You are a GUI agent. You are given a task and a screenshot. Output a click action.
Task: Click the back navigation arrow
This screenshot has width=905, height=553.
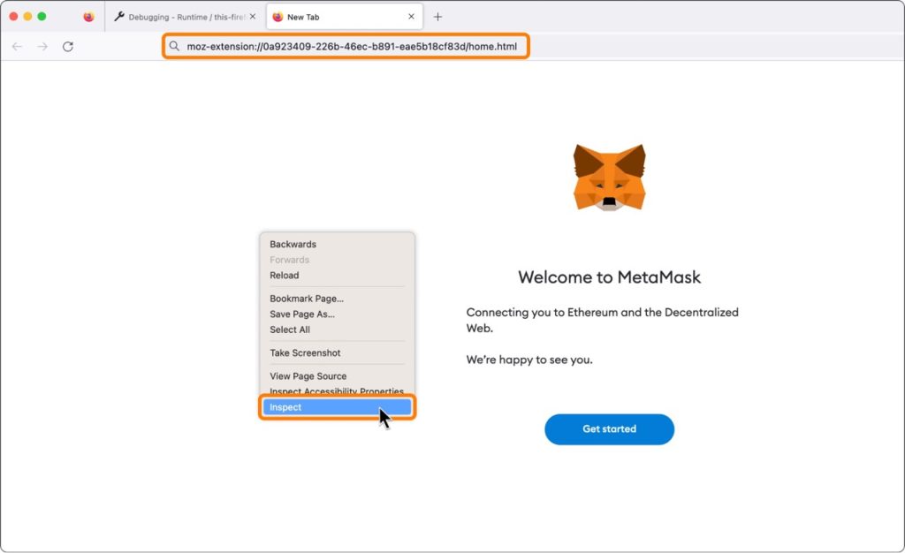pos(18,47)
